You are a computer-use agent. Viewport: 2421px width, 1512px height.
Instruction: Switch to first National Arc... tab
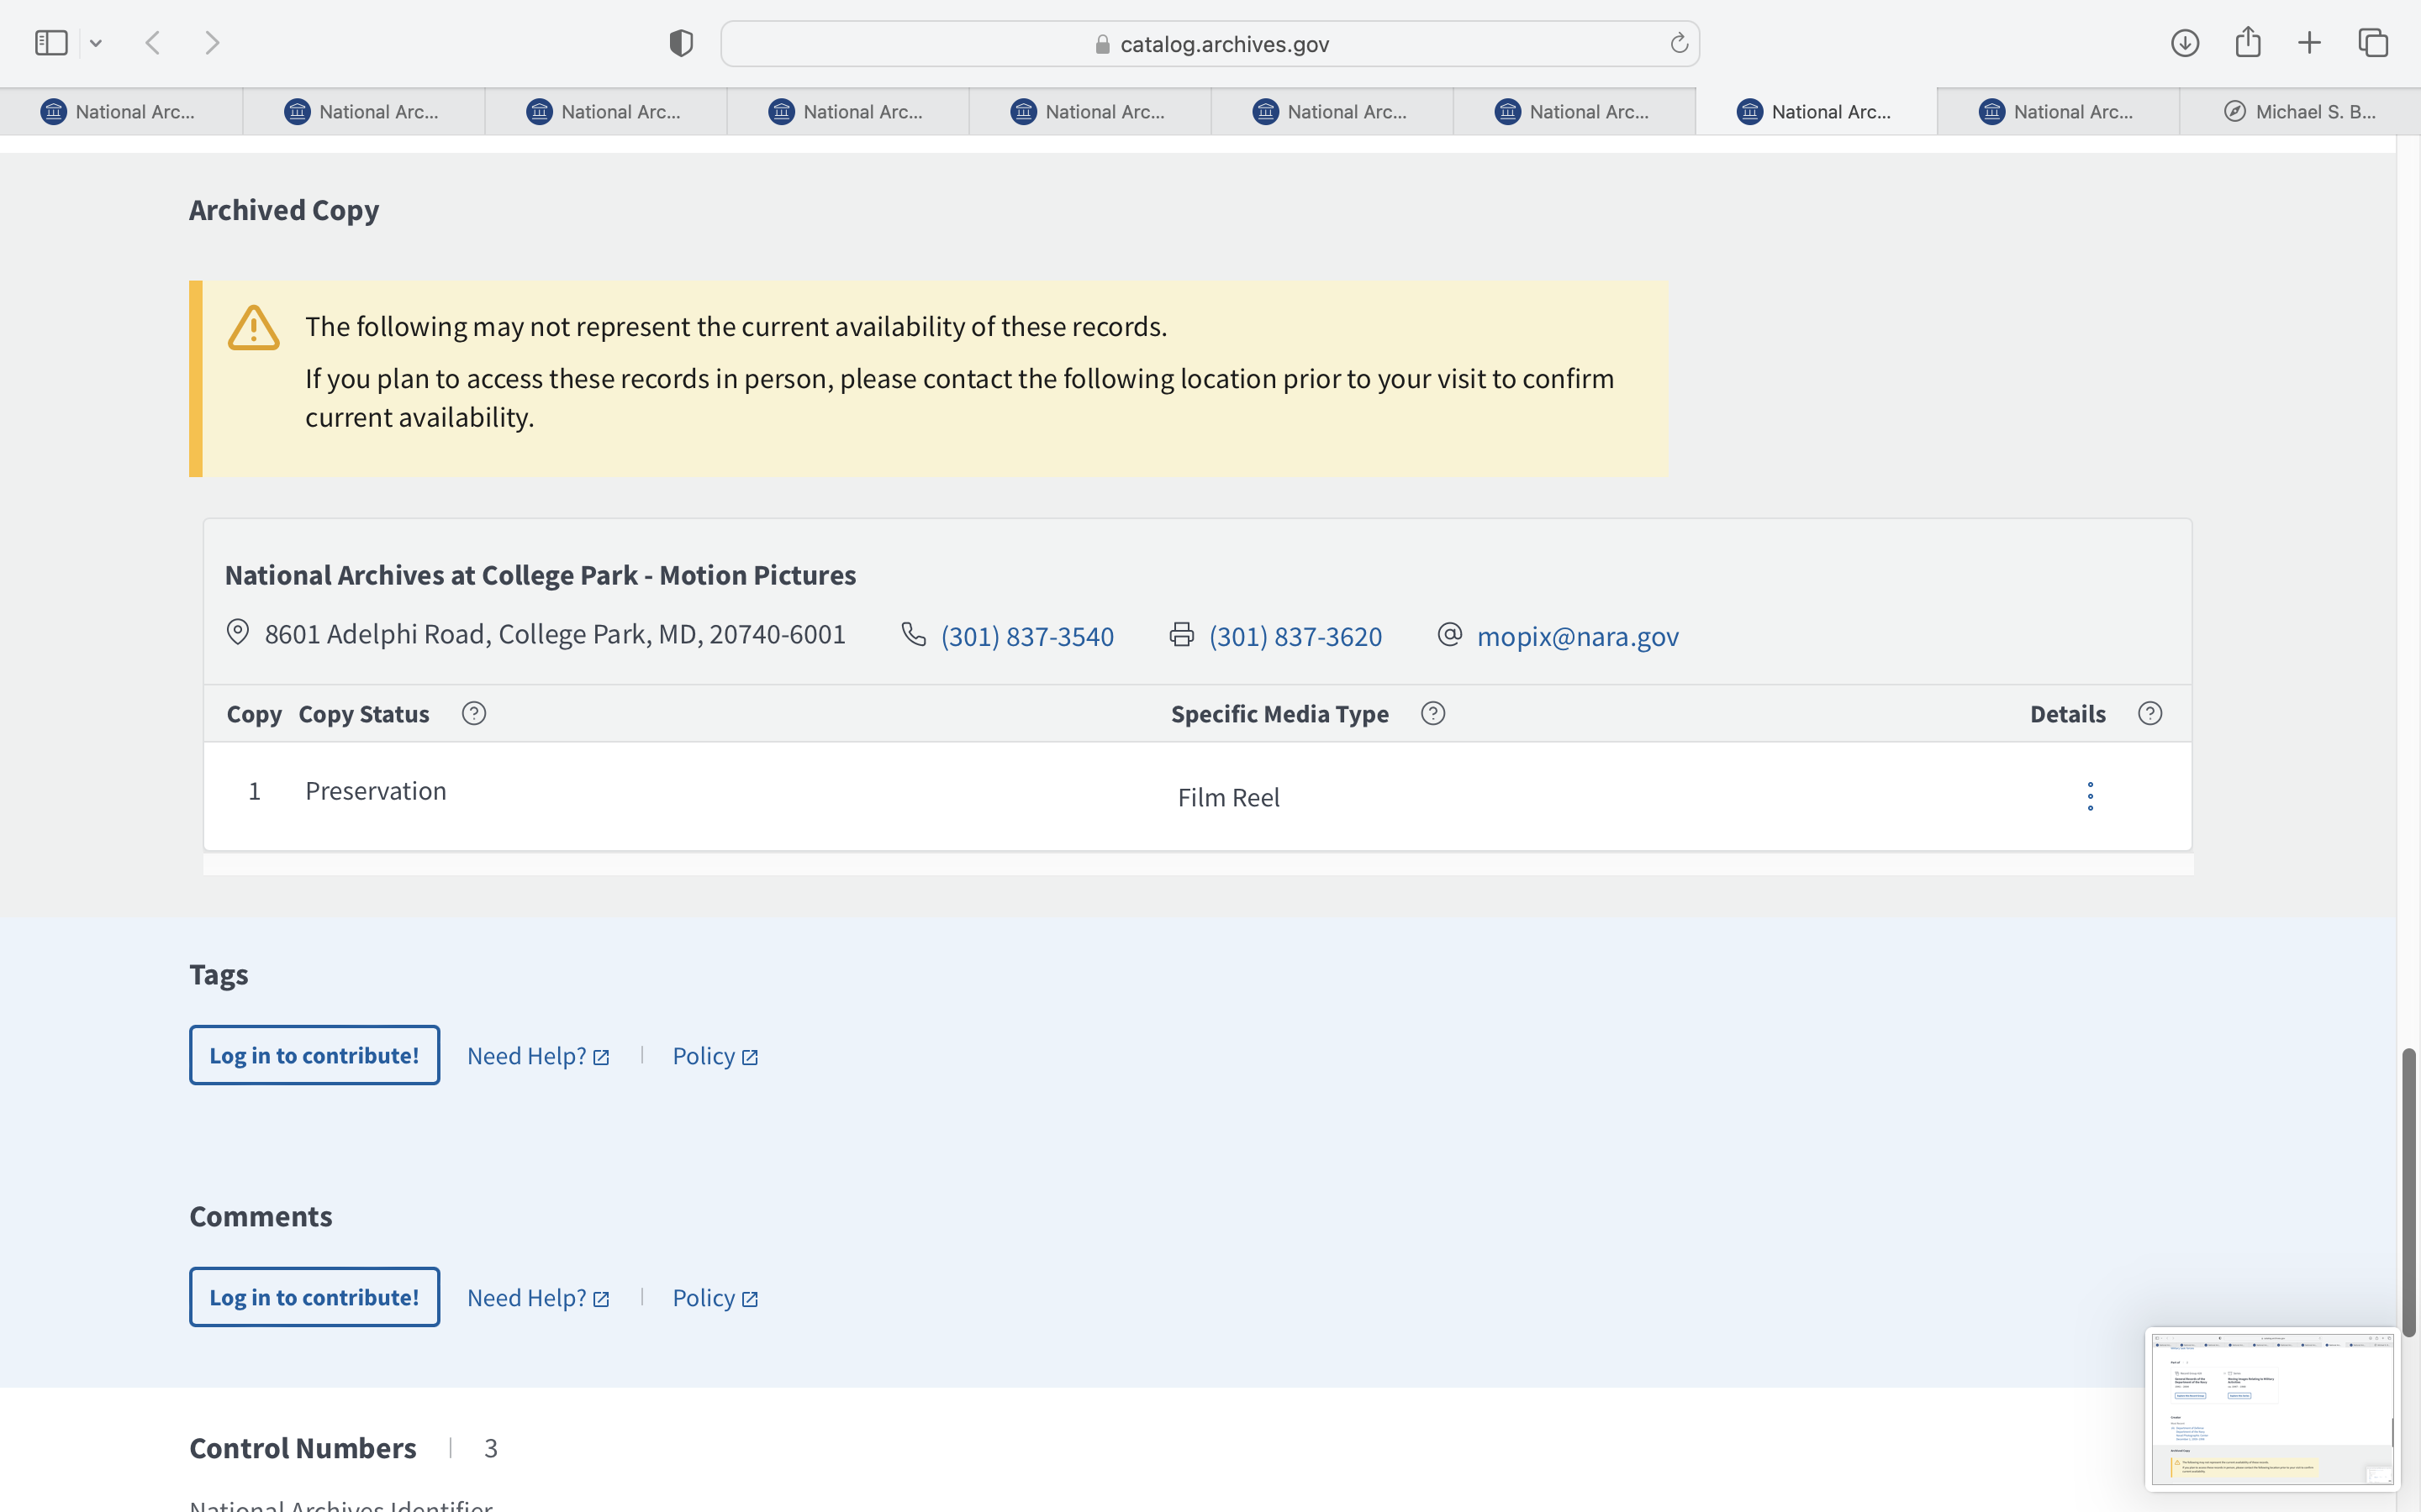(120, 112)
